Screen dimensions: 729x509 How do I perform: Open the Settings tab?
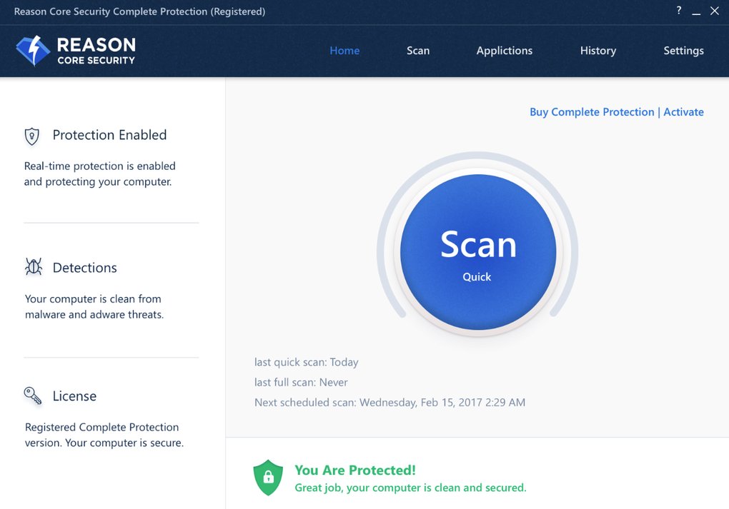[683, 51]
